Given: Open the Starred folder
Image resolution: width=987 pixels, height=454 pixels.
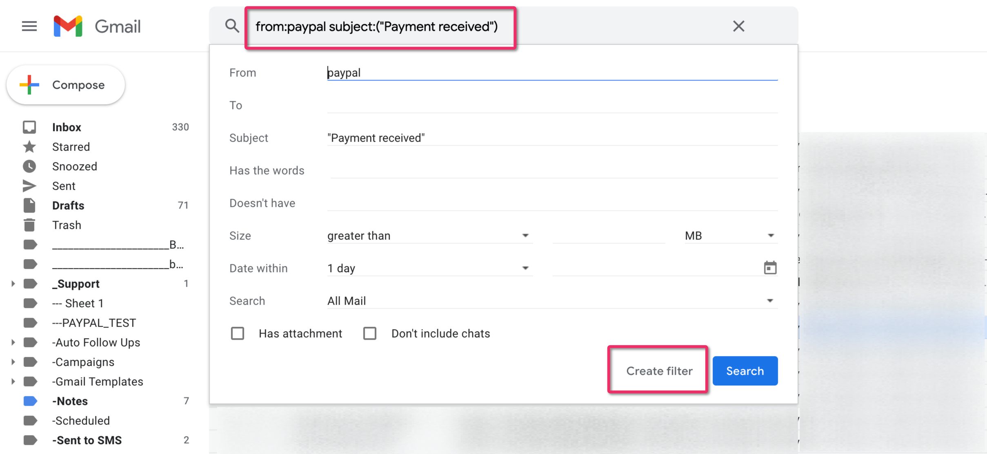Looking at the screenshot, I should 71,147.
